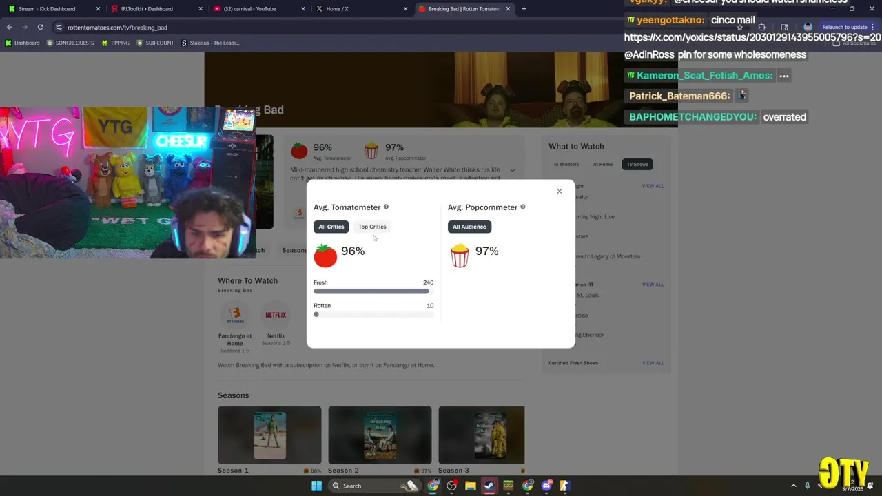Open Steam from taskbar

[489, 486]
